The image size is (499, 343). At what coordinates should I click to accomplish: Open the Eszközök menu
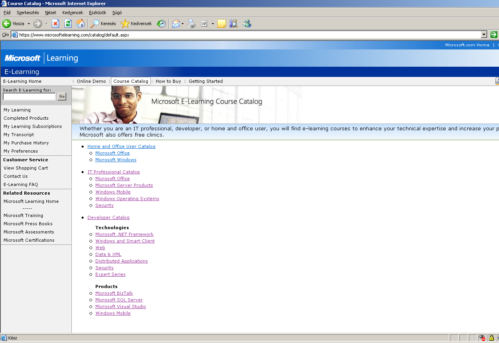click(x=98, y=13)
